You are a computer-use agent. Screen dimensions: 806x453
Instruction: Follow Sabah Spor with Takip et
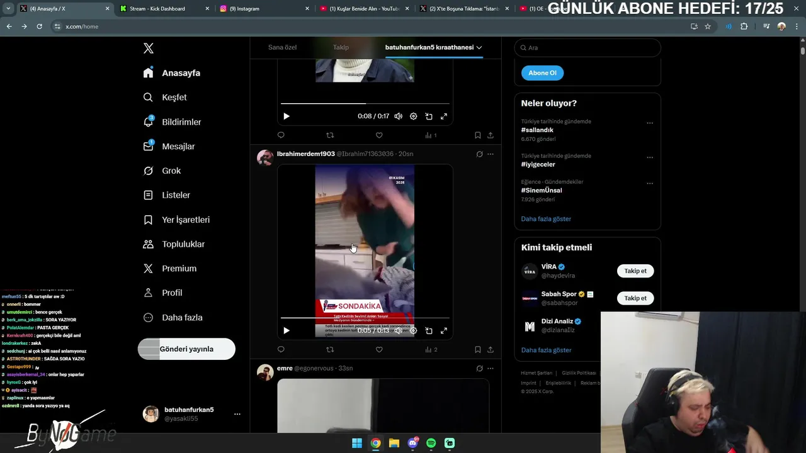(x=635, y=298)
